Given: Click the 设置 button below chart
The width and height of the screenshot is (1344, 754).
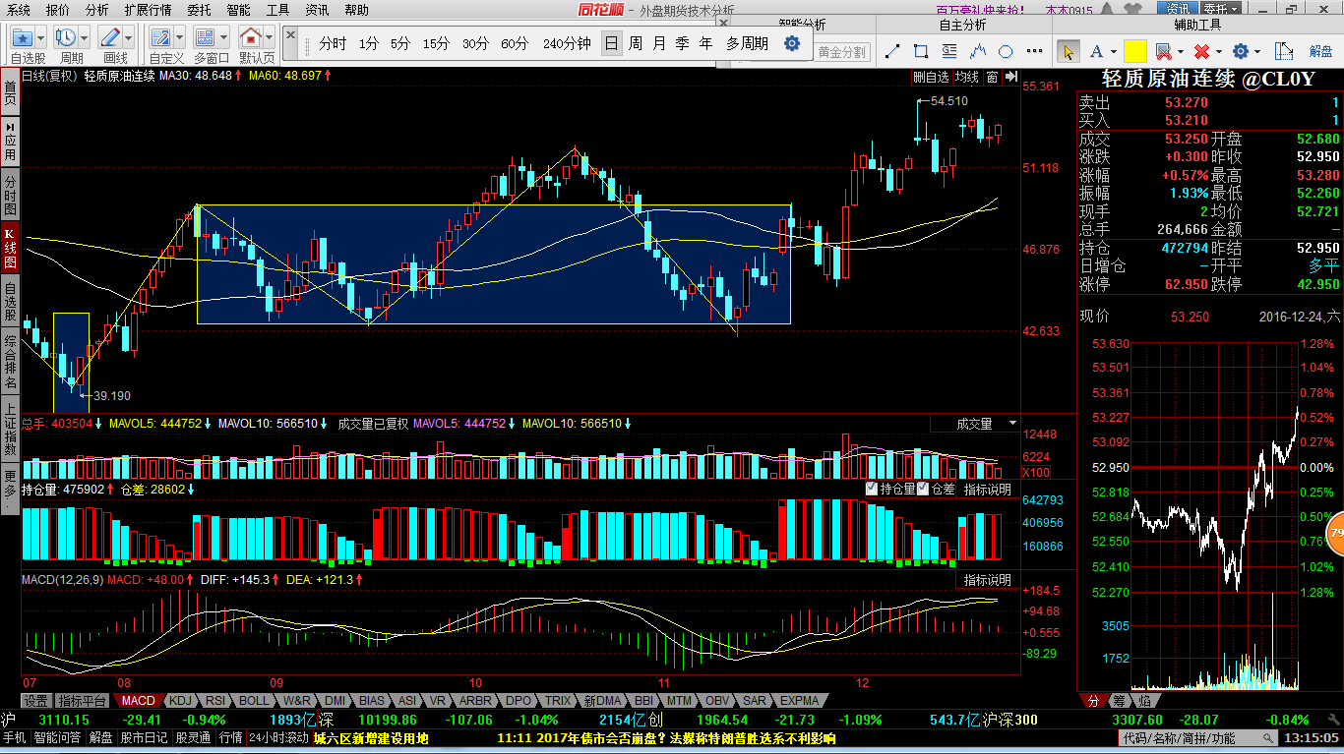Looking at the screenshot, I should 36,701.
